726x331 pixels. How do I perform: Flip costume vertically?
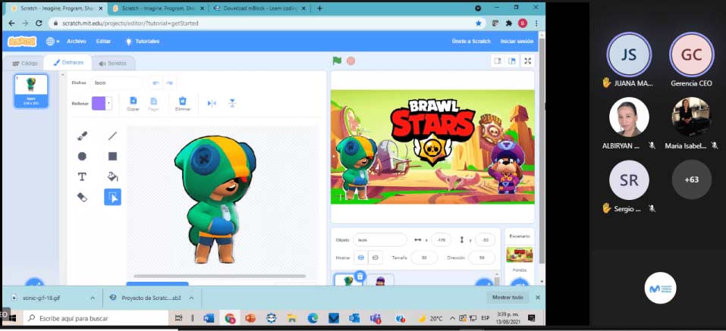(232, 103)
